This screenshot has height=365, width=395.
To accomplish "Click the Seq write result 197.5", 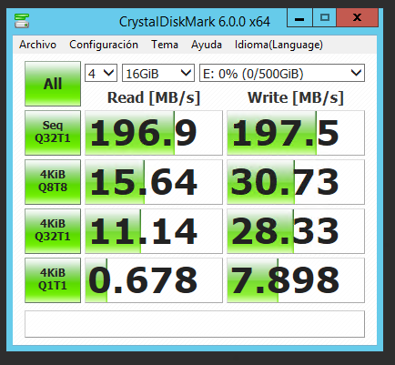I will coord(296,133).
